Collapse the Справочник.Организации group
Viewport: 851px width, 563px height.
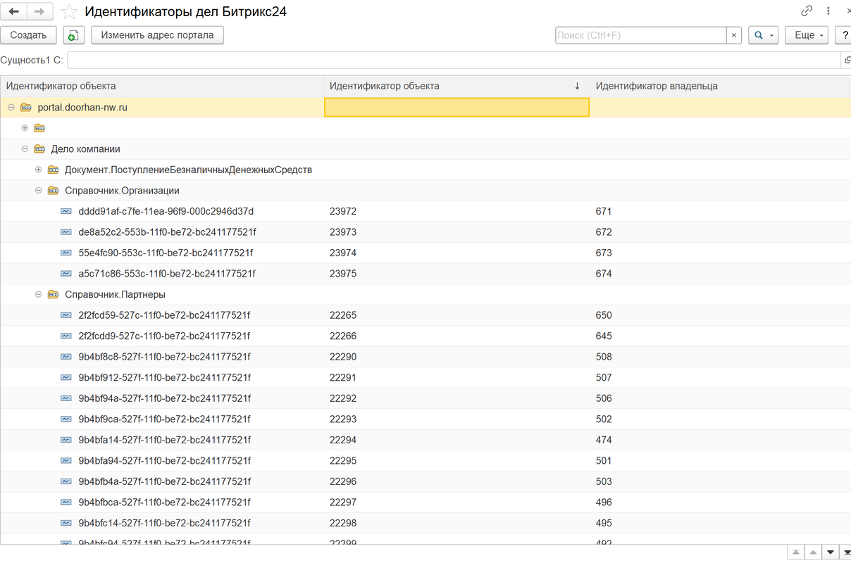click(39, 190)
